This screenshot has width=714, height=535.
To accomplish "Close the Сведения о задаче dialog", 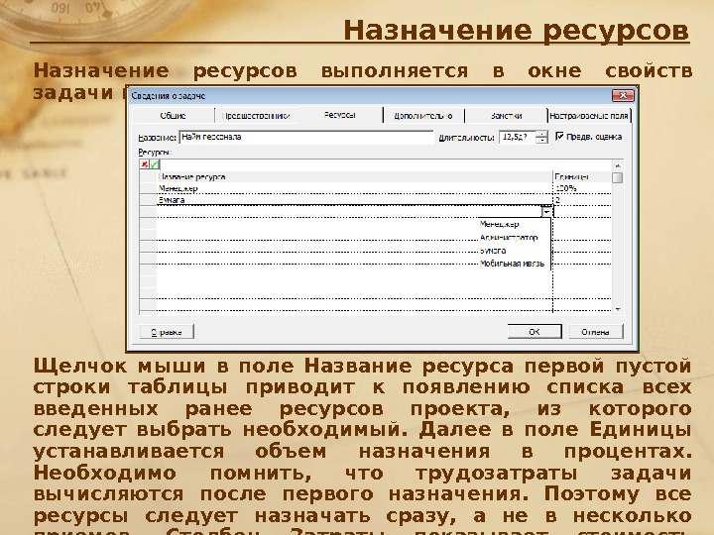I will coord(623,95).
